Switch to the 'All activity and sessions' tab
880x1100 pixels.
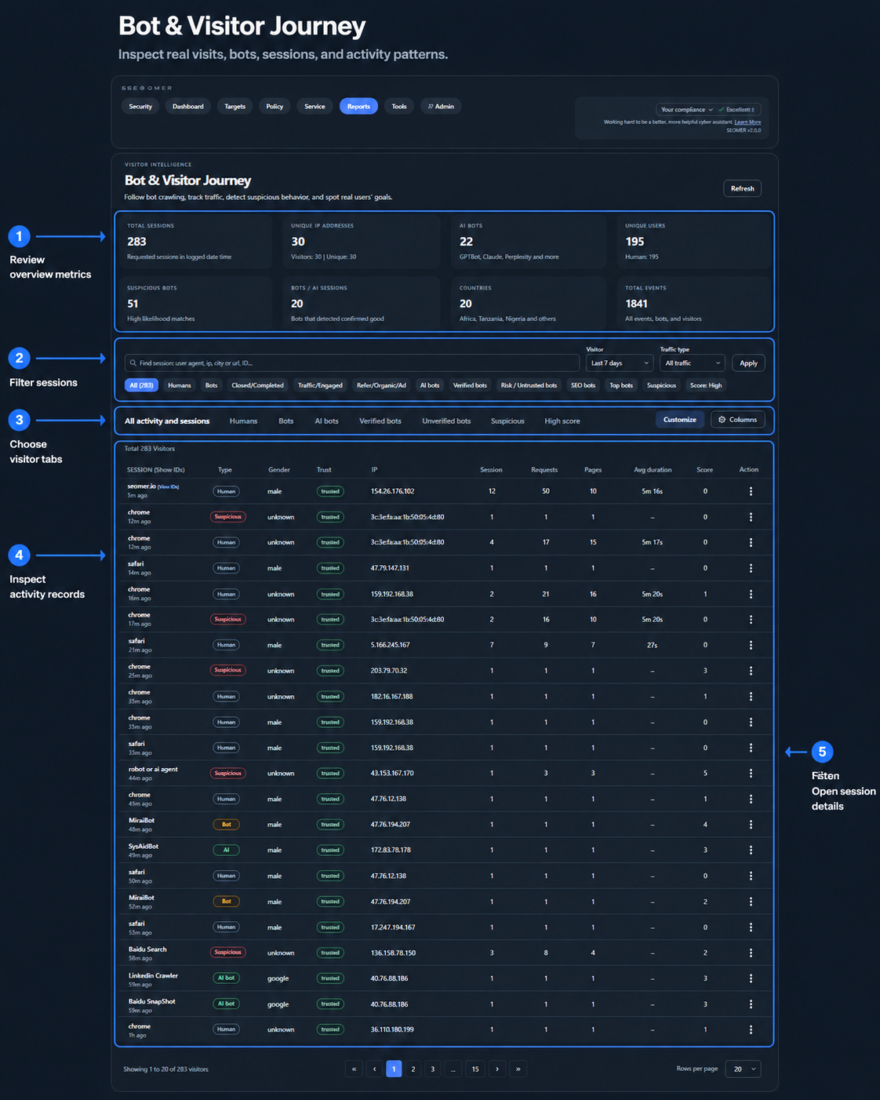pyautogui.click(x=167, y=421)
